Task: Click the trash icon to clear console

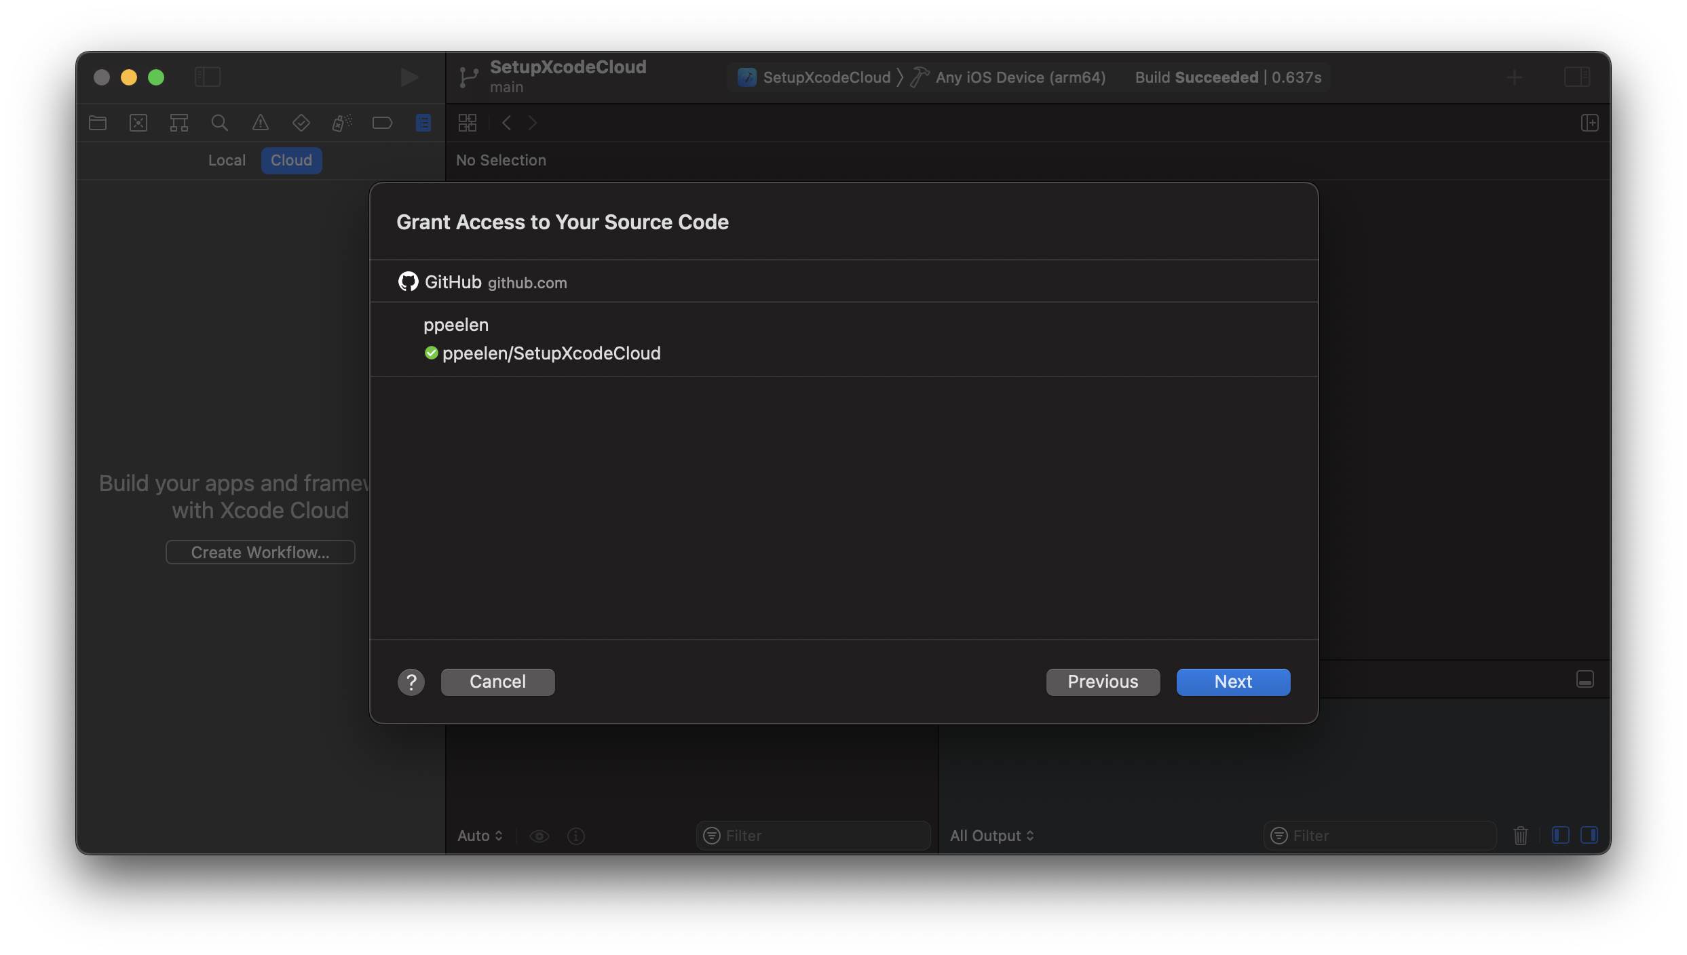Action: coord(1521,836)
